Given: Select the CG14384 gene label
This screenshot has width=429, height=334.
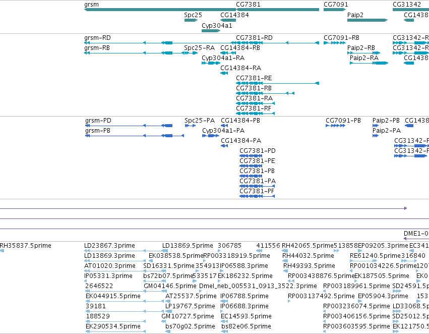Looking at the screenshot, I should (x=234, y=15).
